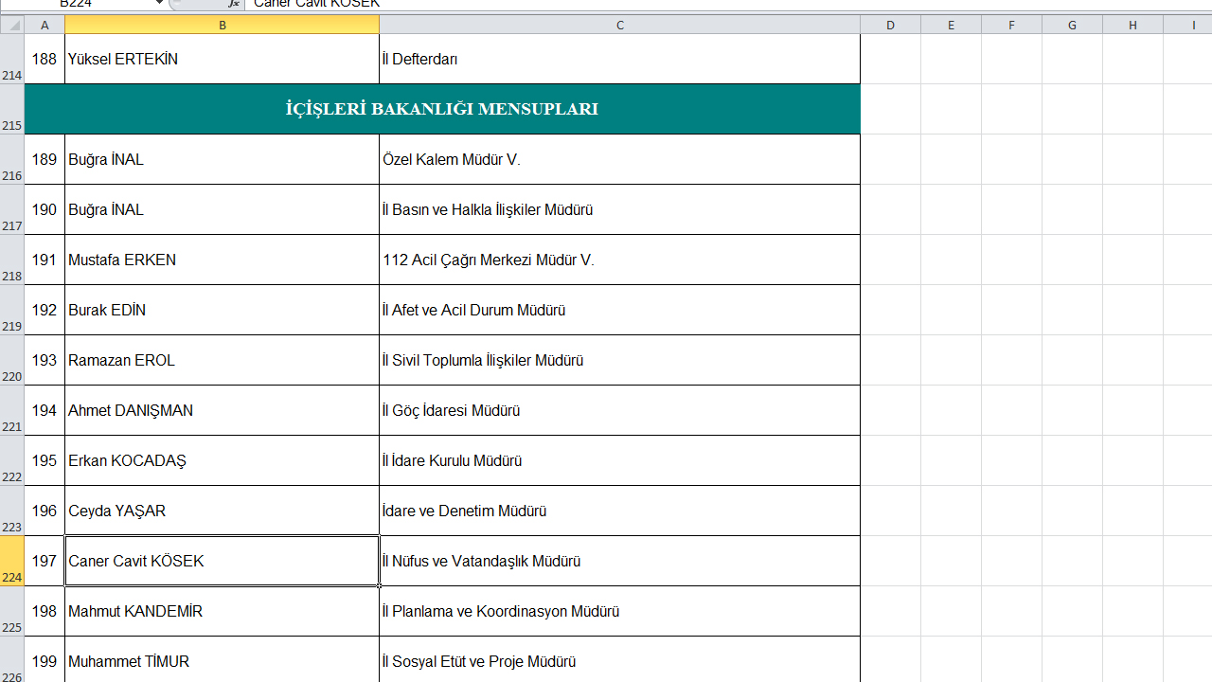The width and height of the screenshot is (1212, 682).
Task: Select İl Göç İdaresi Müdürü cell
Action: [619, 410]
